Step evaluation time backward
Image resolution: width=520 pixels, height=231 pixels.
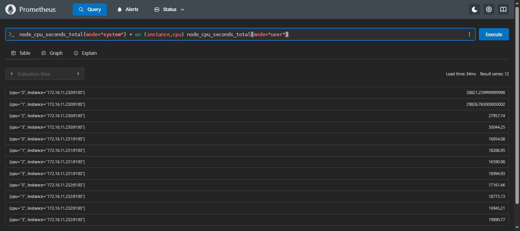12,74
